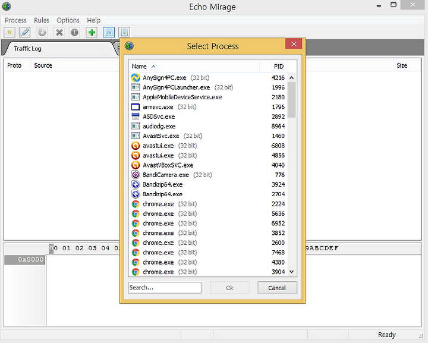Select chrome.exe icon with PID 4380
Screen dimensions: 428x343
[x=136, y=262]
